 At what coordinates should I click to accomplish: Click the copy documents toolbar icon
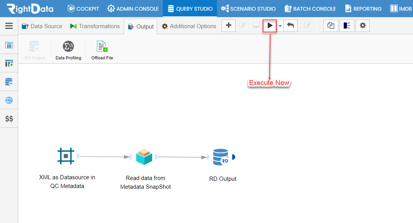330,25
